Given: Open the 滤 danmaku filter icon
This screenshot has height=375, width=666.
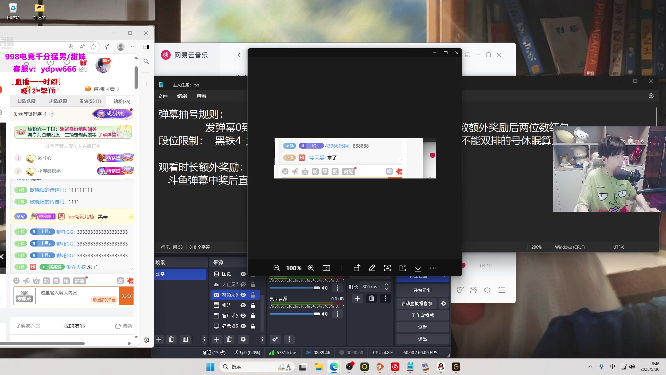Looking at the screenshot, I should pos(120,281).
